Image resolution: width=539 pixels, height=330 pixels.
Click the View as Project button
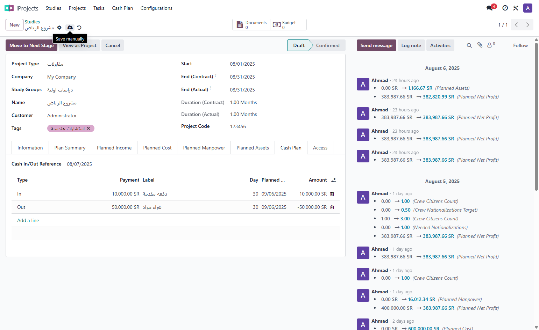[79, 45]
